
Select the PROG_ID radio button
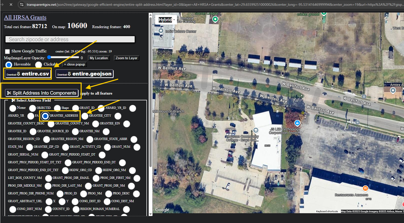click(60, 194)
